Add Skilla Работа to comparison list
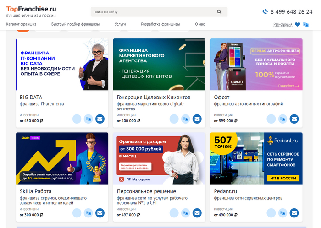 [x=88, y=213]
